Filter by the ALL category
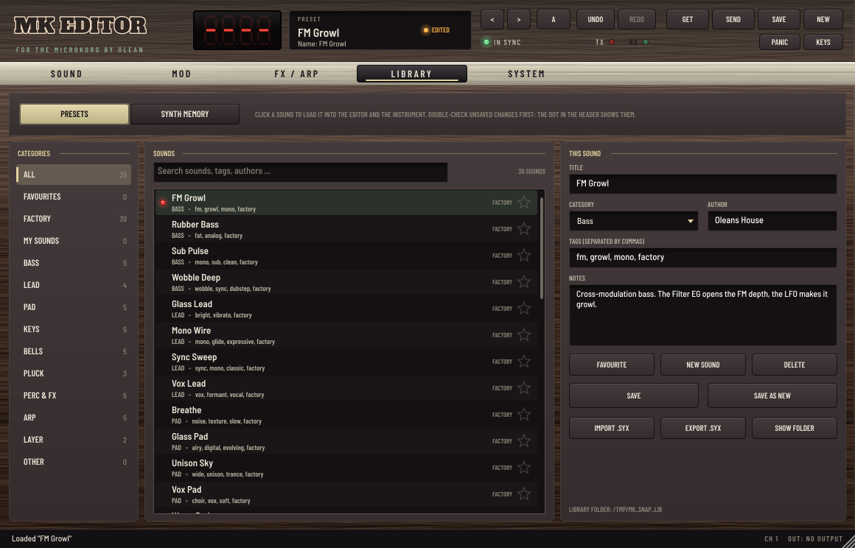 (x=74, y=175)
